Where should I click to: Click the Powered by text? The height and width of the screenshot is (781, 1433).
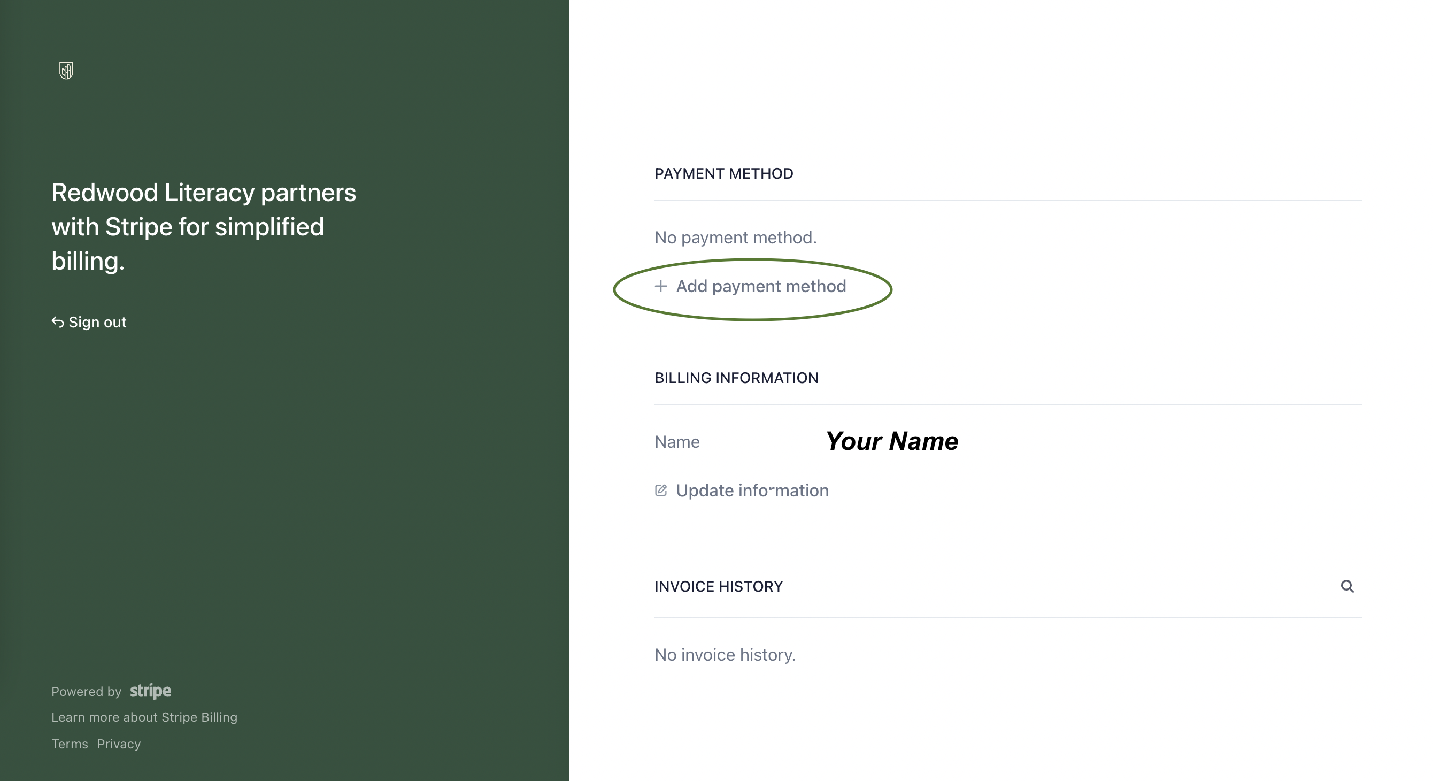pyautogui.click(x=86, y=691)
